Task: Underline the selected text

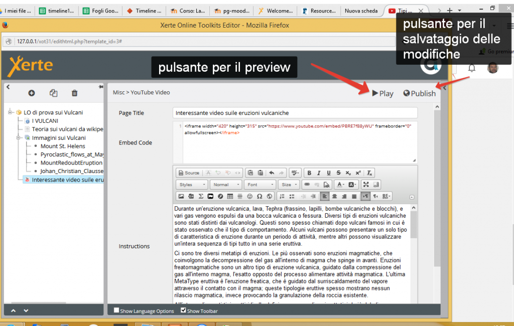Action: point(328,173)
